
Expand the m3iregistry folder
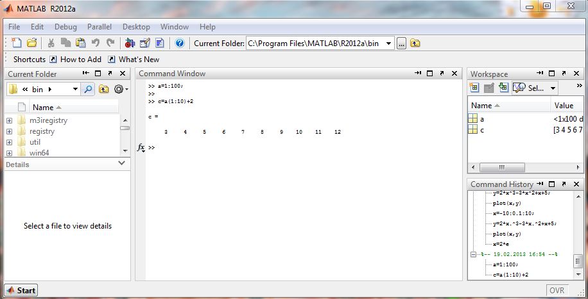click(10, 120)
